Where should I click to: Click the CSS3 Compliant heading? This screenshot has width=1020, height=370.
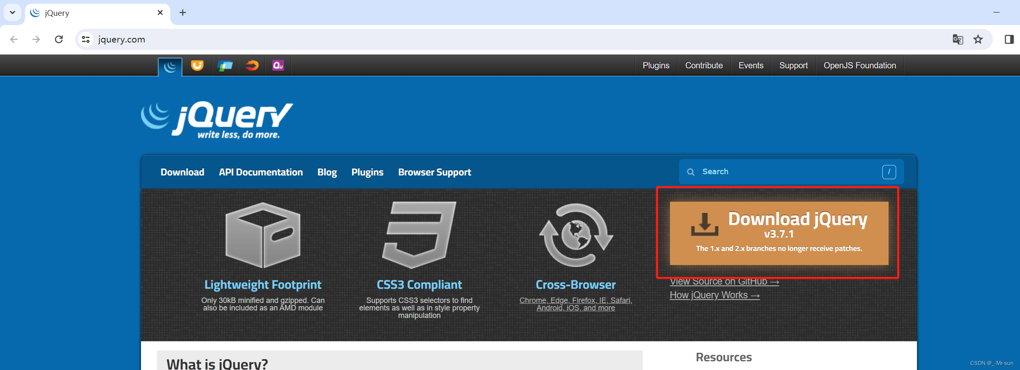click(x=419, y=285)
